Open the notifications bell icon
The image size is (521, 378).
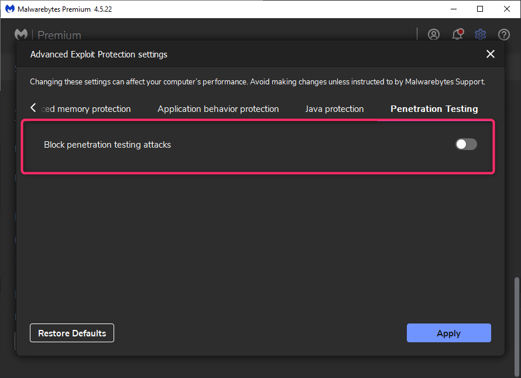coord(458,34)
